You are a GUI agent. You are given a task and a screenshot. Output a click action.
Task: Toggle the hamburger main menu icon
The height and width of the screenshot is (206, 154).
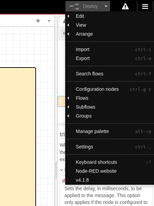(x=145, y=6)
